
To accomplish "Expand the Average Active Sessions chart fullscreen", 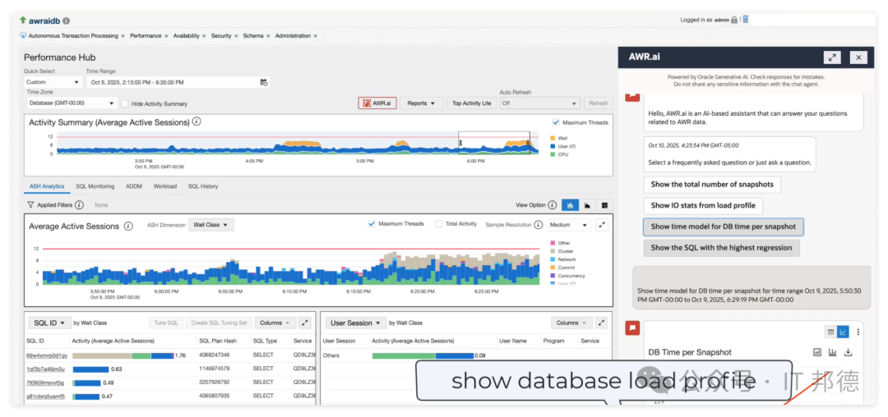I will [x=602, y=225].
